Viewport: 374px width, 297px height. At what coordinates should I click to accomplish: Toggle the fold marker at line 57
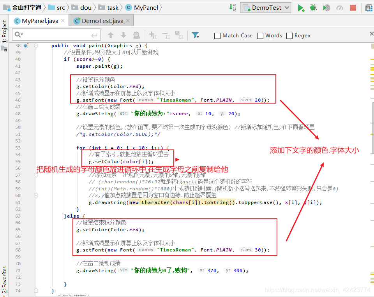point(36,175)
